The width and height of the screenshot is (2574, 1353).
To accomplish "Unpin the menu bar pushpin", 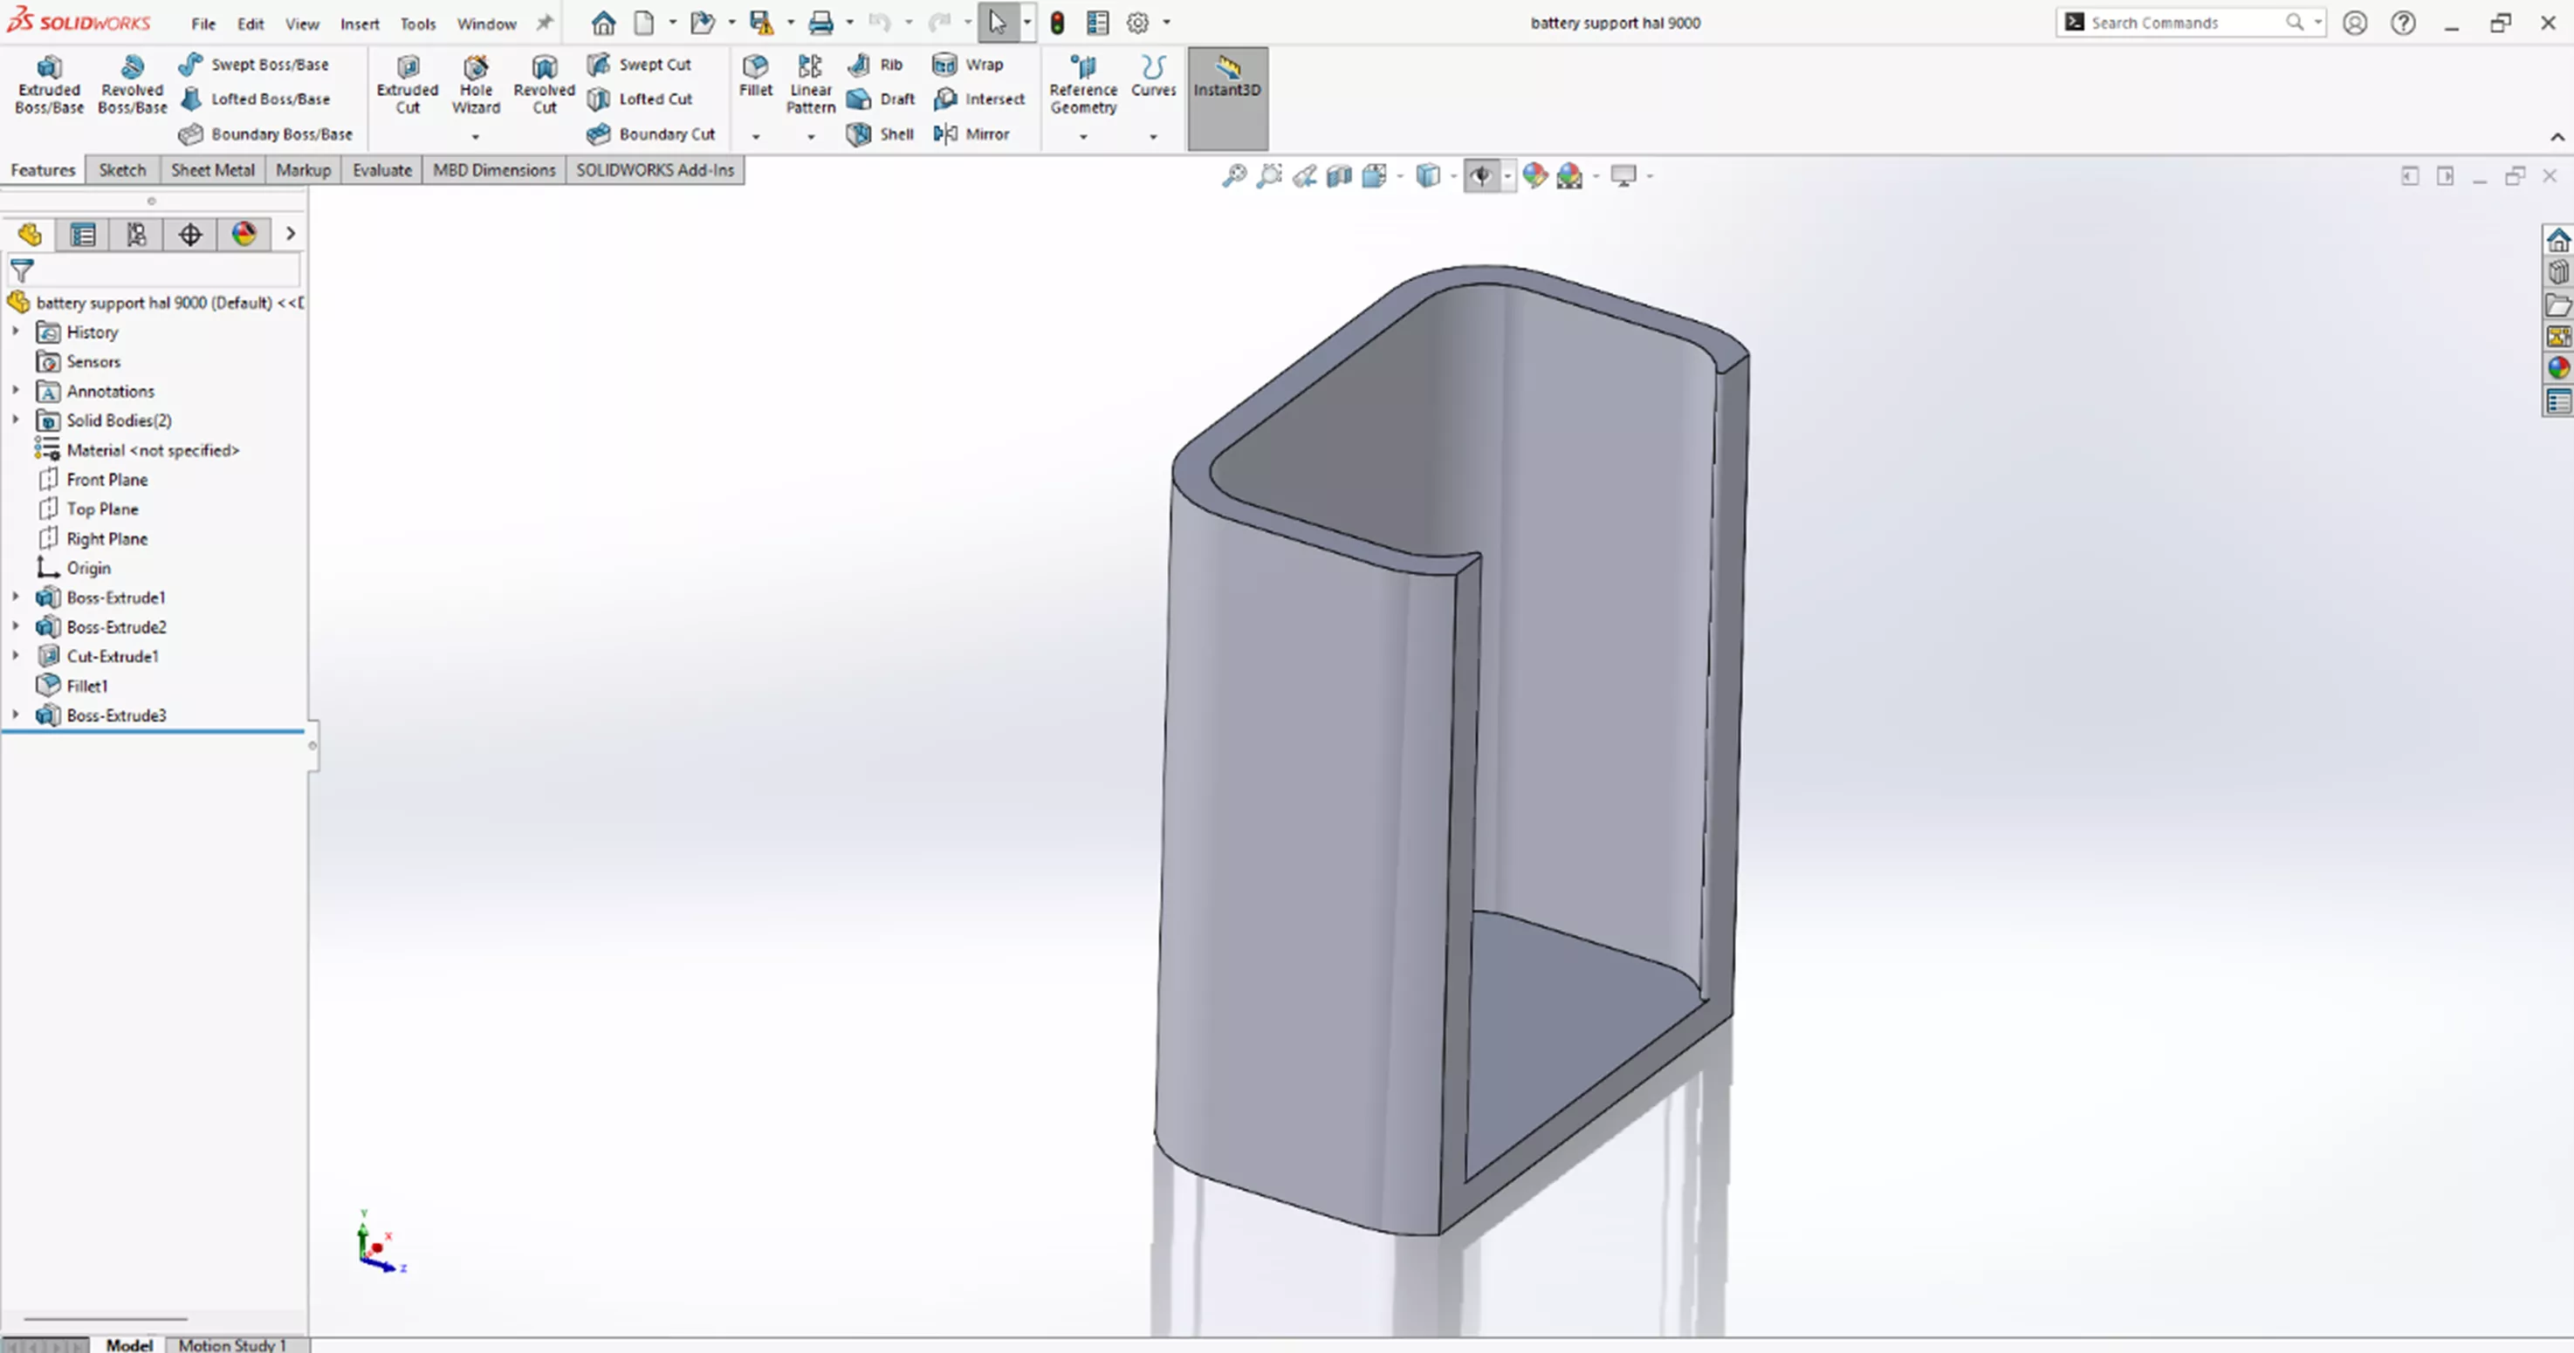I will click(544, 22).
